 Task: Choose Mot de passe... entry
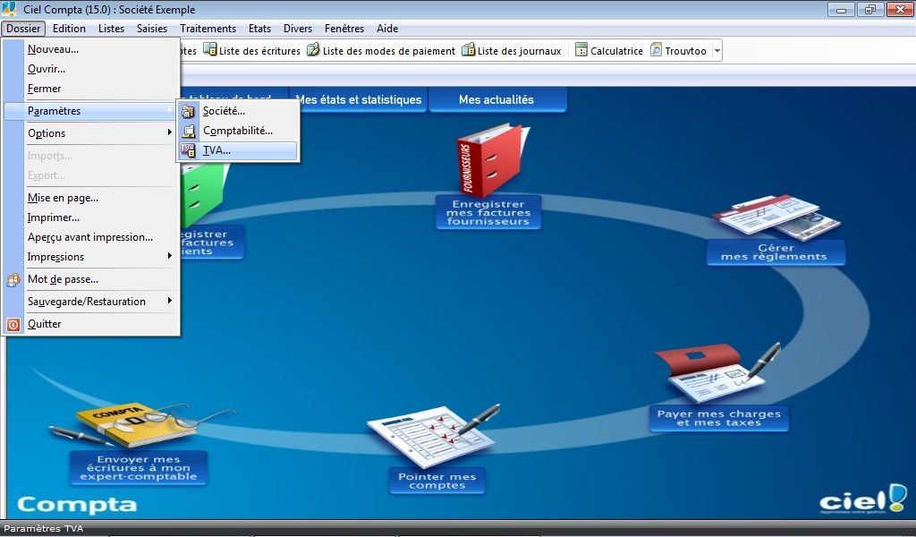[x=92, y=279]
